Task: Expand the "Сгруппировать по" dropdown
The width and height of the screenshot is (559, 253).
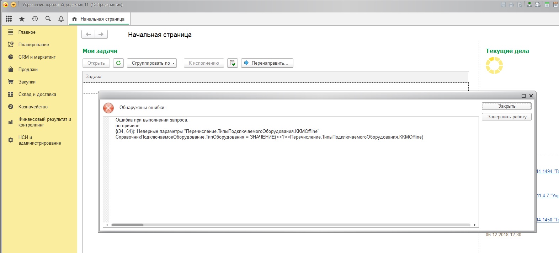Action: click(152, 63)
